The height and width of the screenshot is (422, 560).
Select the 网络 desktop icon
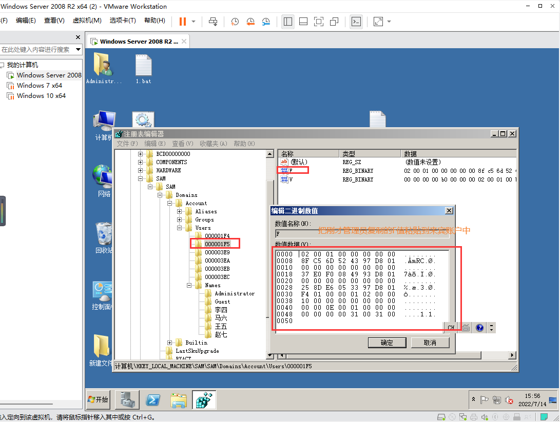104,181
